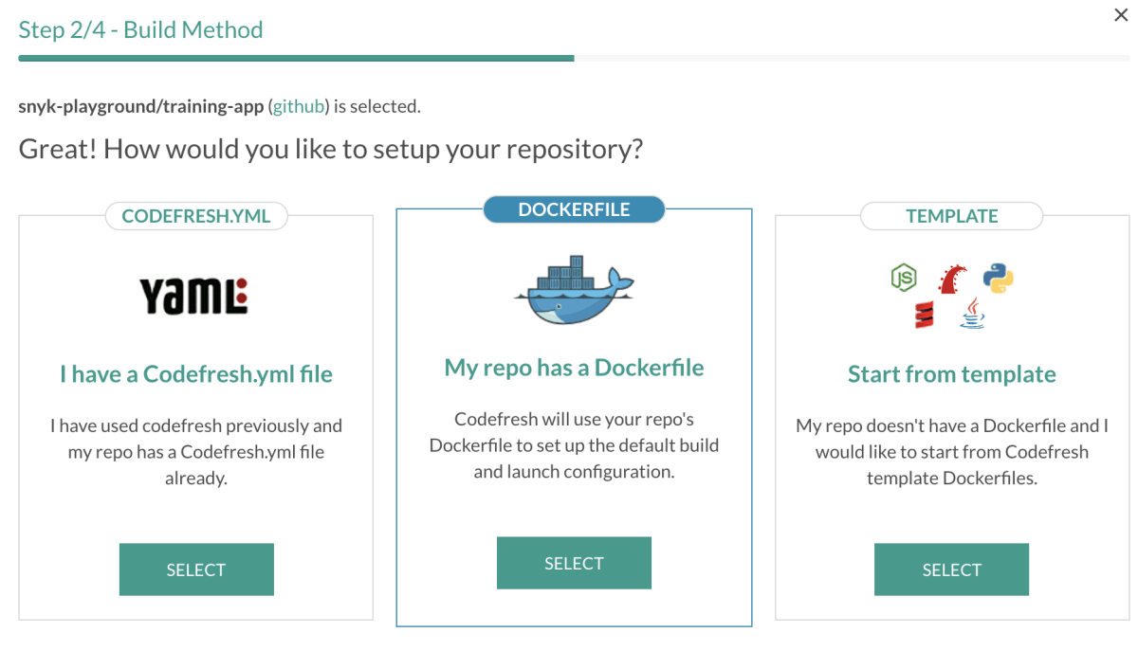Open the Step 2/4 Build Method heading
This screenshot has height=669, width=1138.
click(x=139, y=29)
